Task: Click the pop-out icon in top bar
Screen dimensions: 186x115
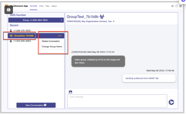Action: (x=173, y=6)
